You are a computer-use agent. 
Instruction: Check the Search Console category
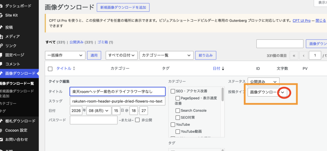178,111
